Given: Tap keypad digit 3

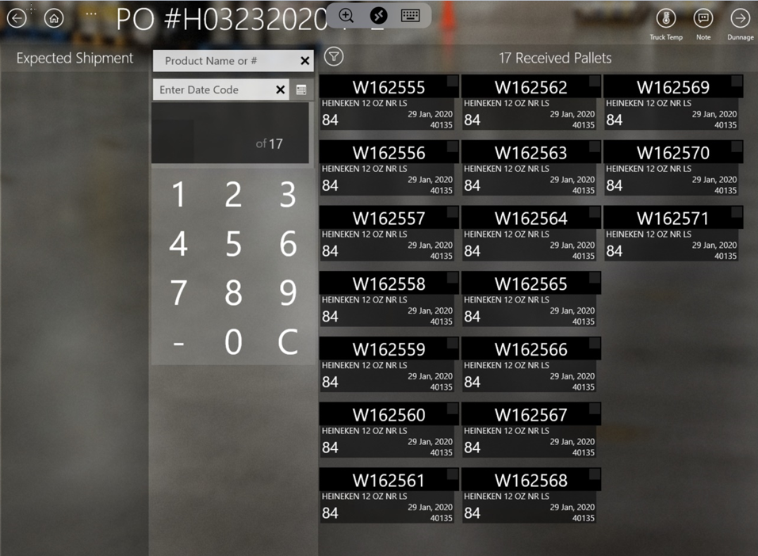Looking at the screenshot, I should pyautogui.click(x=288, y=195).
